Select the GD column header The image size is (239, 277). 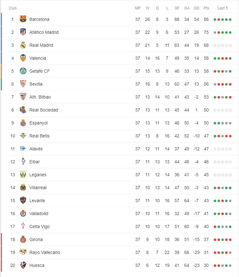pyautogui.click(x=197, y=8)
